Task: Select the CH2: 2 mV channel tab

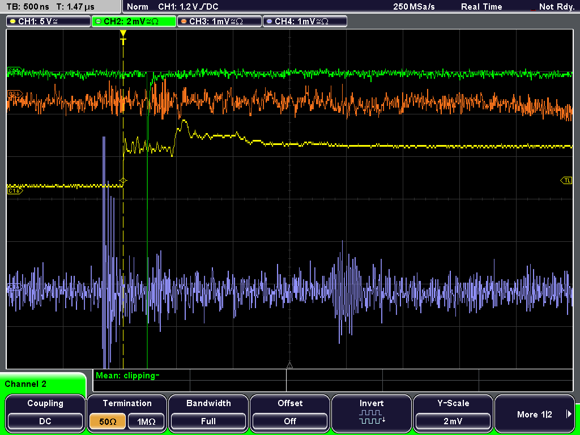Action: [x=134, y=22]
